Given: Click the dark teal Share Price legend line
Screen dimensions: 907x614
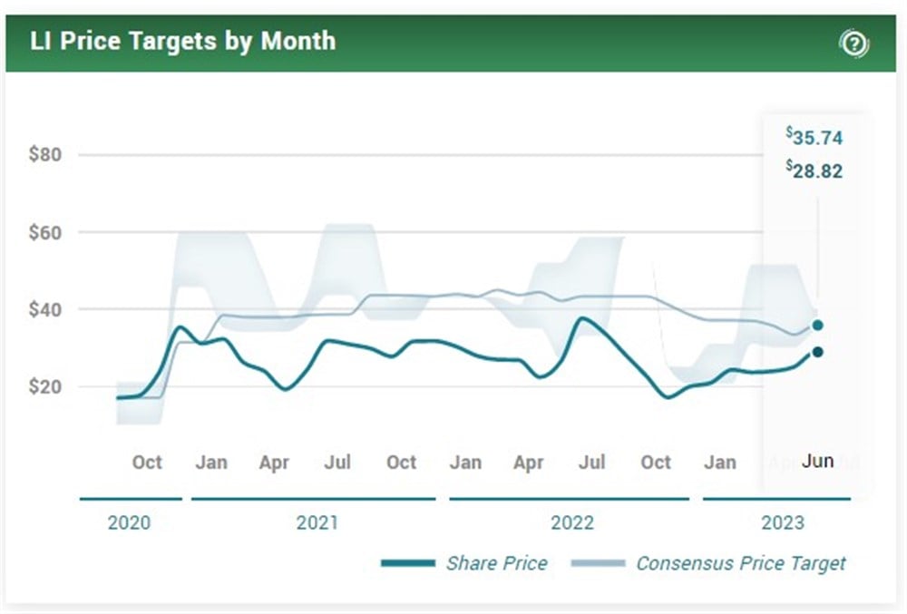Looking at the screenshot, I should [x=408, y=563].
